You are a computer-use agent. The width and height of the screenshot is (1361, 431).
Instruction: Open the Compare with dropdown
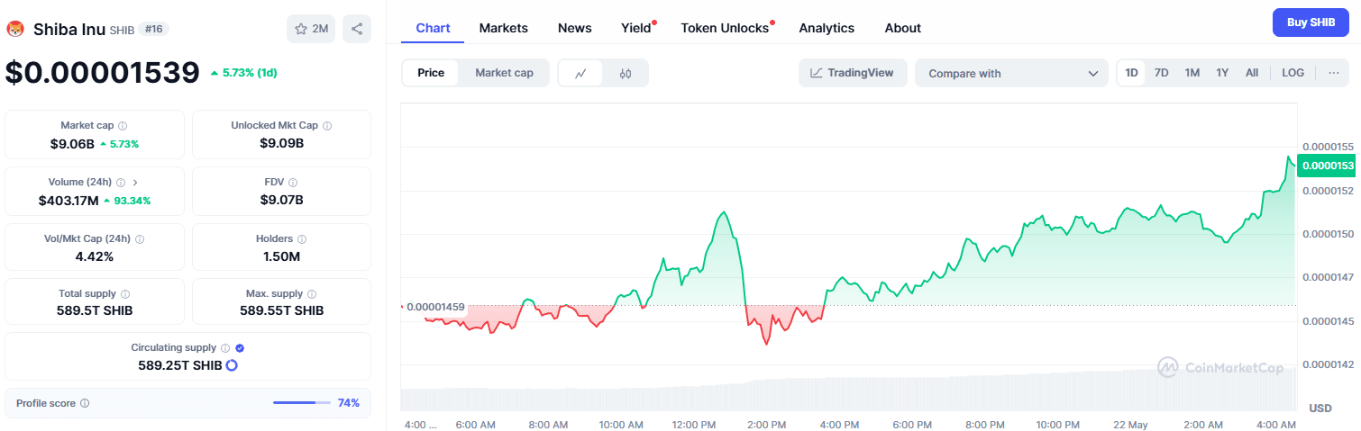[1011, 73]
